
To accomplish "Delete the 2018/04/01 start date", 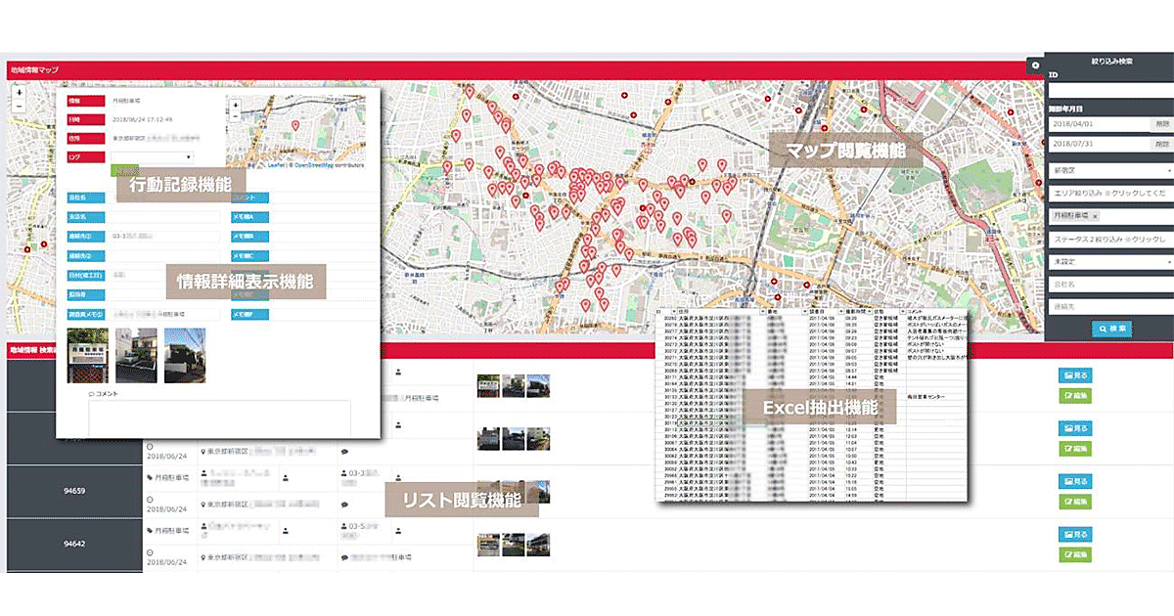I will [1161, 125].
